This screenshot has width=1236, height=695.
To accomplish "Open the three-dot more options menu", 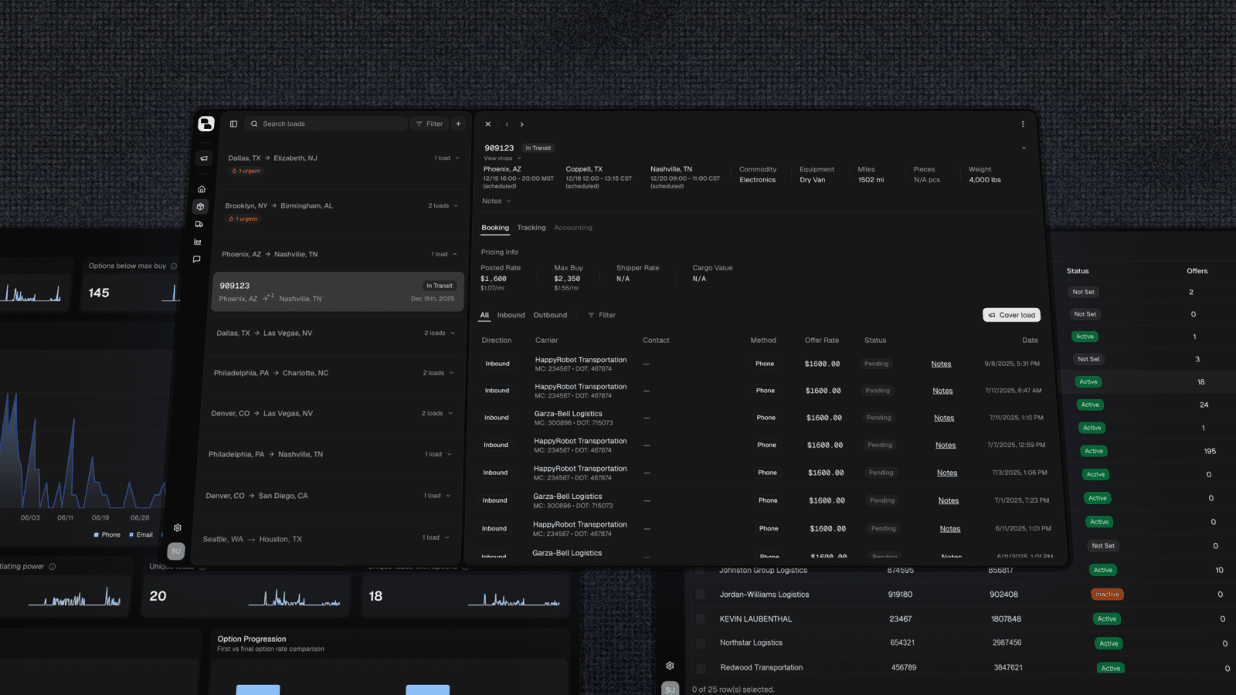I will 1023,124.
